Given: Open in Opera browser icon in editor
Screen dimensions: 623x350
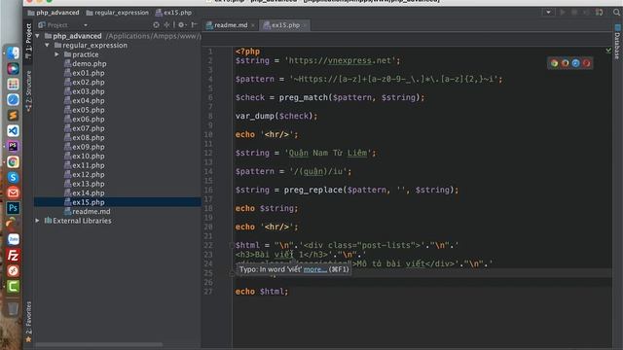Looking at the screenshot, I should [586, 63].
